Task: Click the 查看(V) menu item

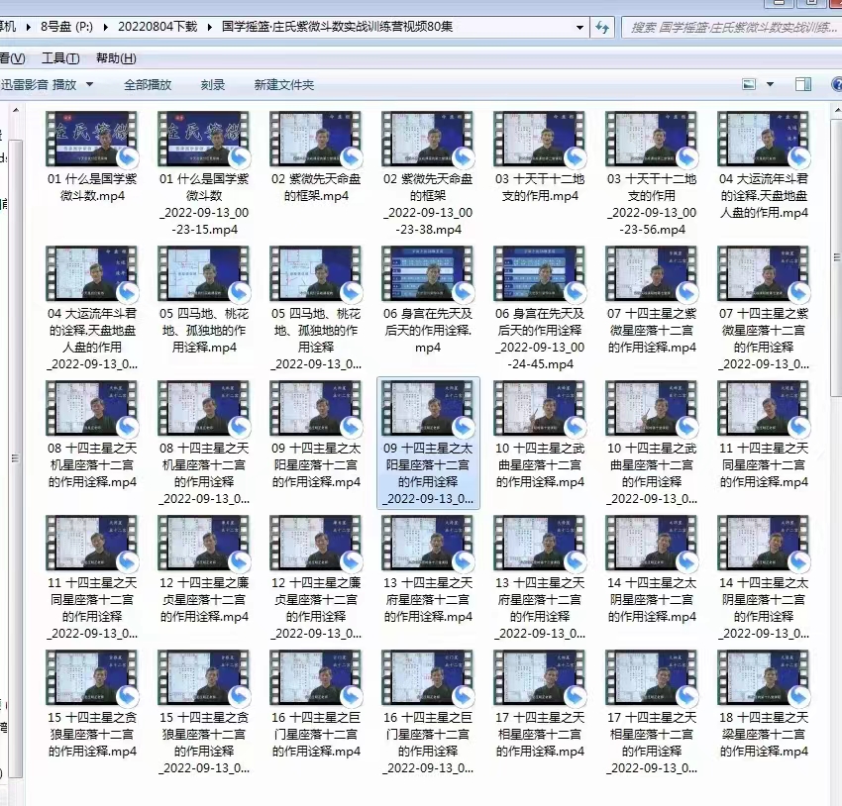Action: point(12,58)
